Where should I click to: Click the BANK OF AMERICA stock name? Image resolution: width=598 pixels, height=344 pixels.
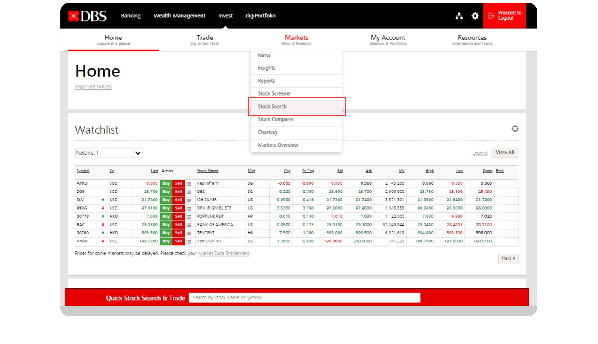pyautogui.click(x=215, y=225)
